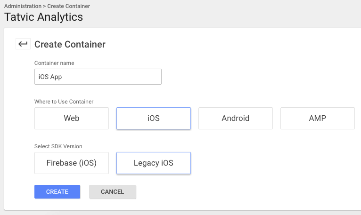
Task: Click the 'Container name' label
Action: [x=54, y=63]
